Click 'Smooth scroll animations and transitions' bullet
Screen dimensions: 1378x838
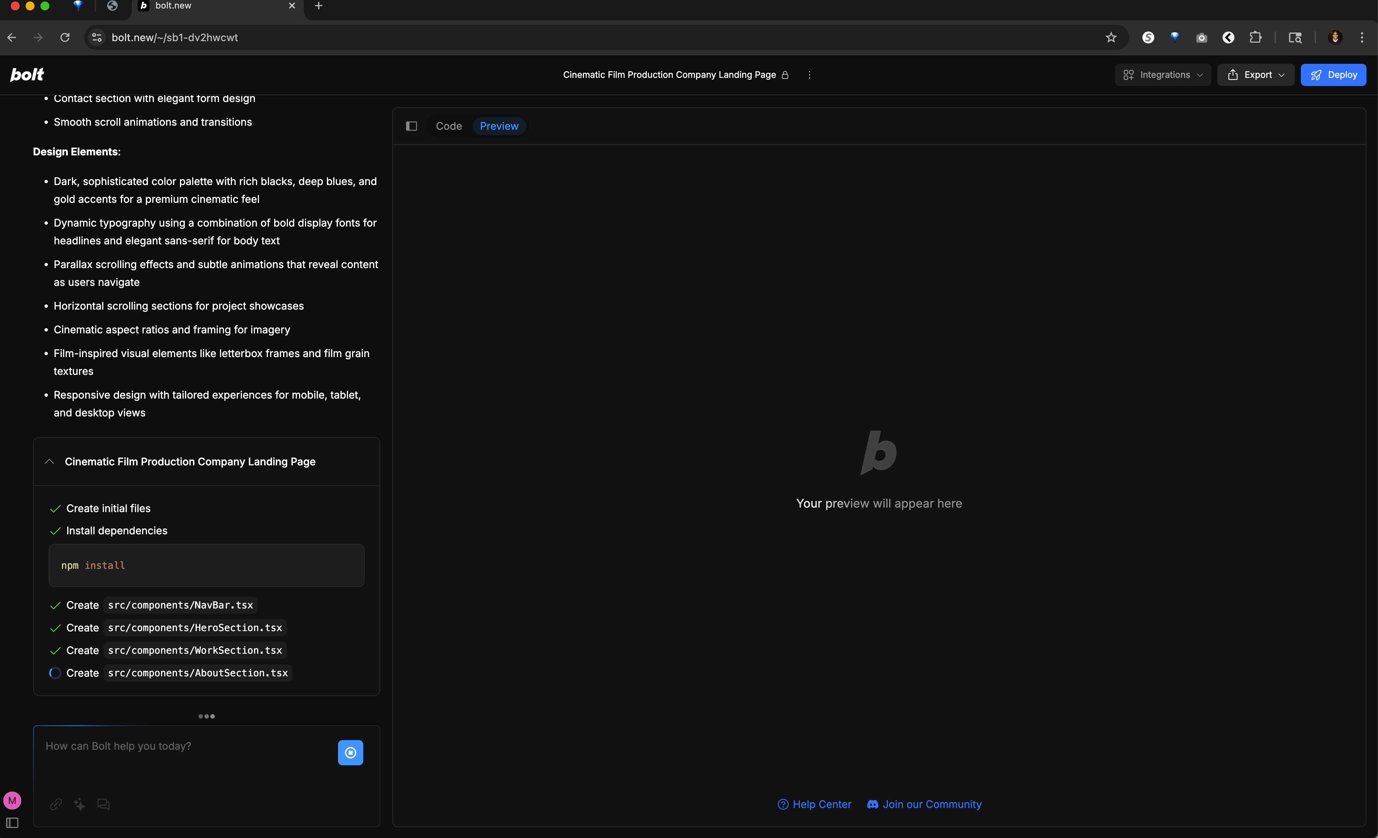point(152,122)
